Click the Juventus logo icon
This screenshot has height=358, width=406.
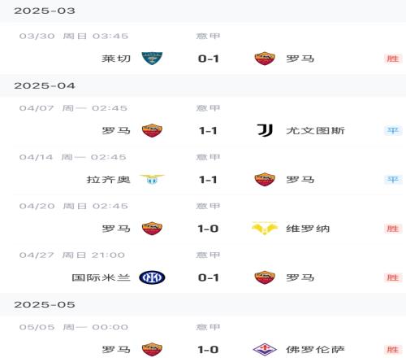click(x=265, y=130)
